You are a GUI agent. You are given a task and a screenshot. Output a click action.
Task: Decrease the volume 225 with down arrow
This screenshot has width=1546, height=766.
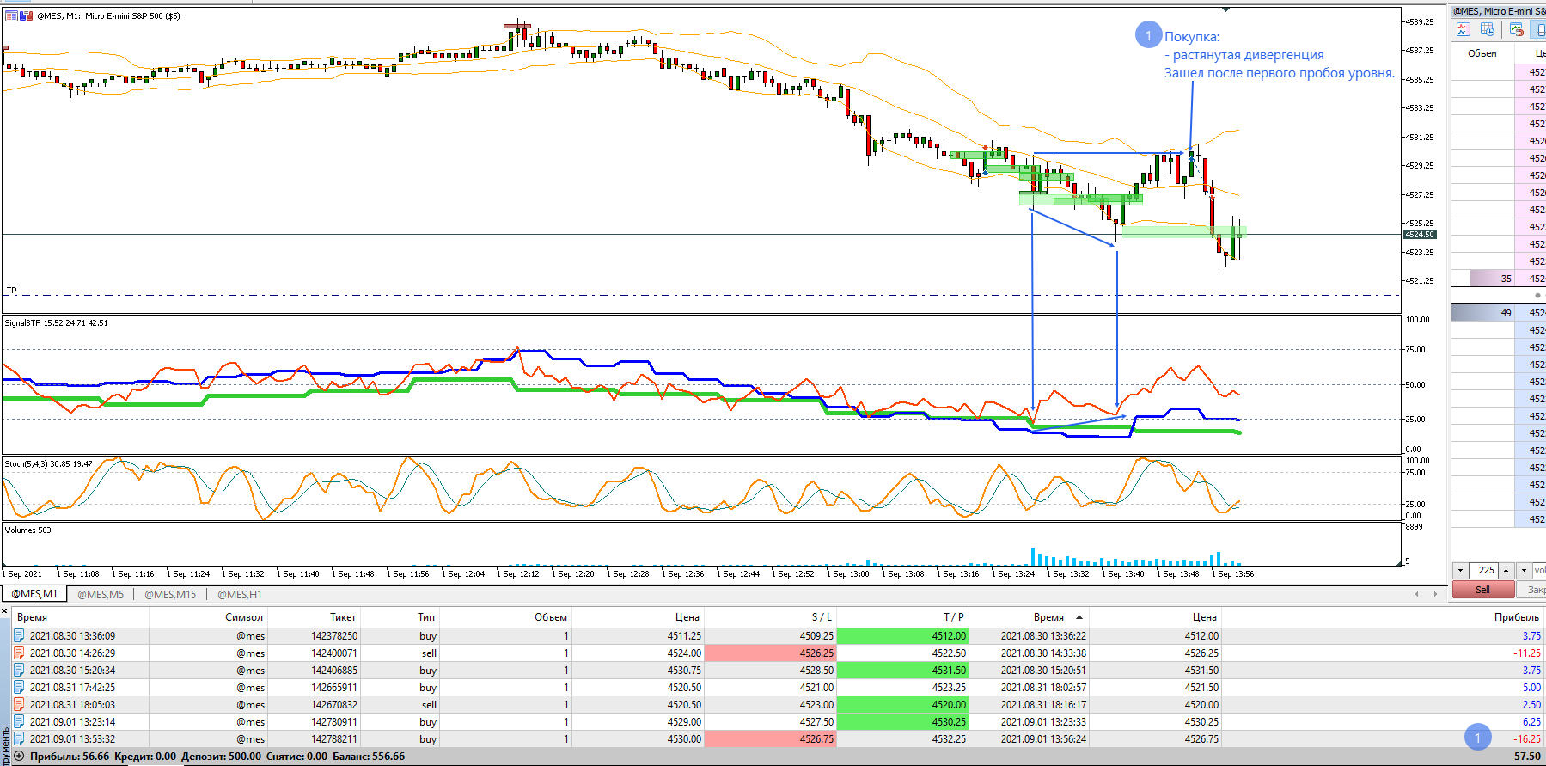1460,570
